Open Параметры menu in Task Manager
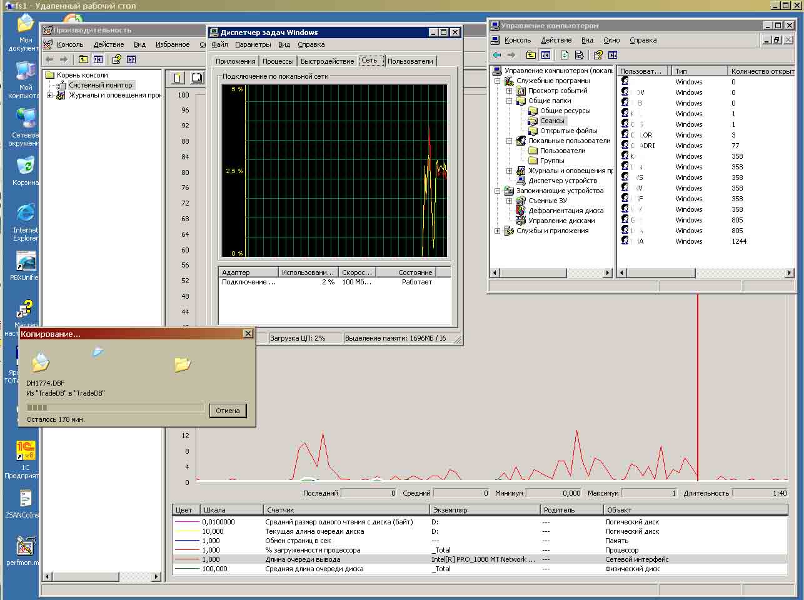This screenshot has height=600, width=804. tap(253, 44)
